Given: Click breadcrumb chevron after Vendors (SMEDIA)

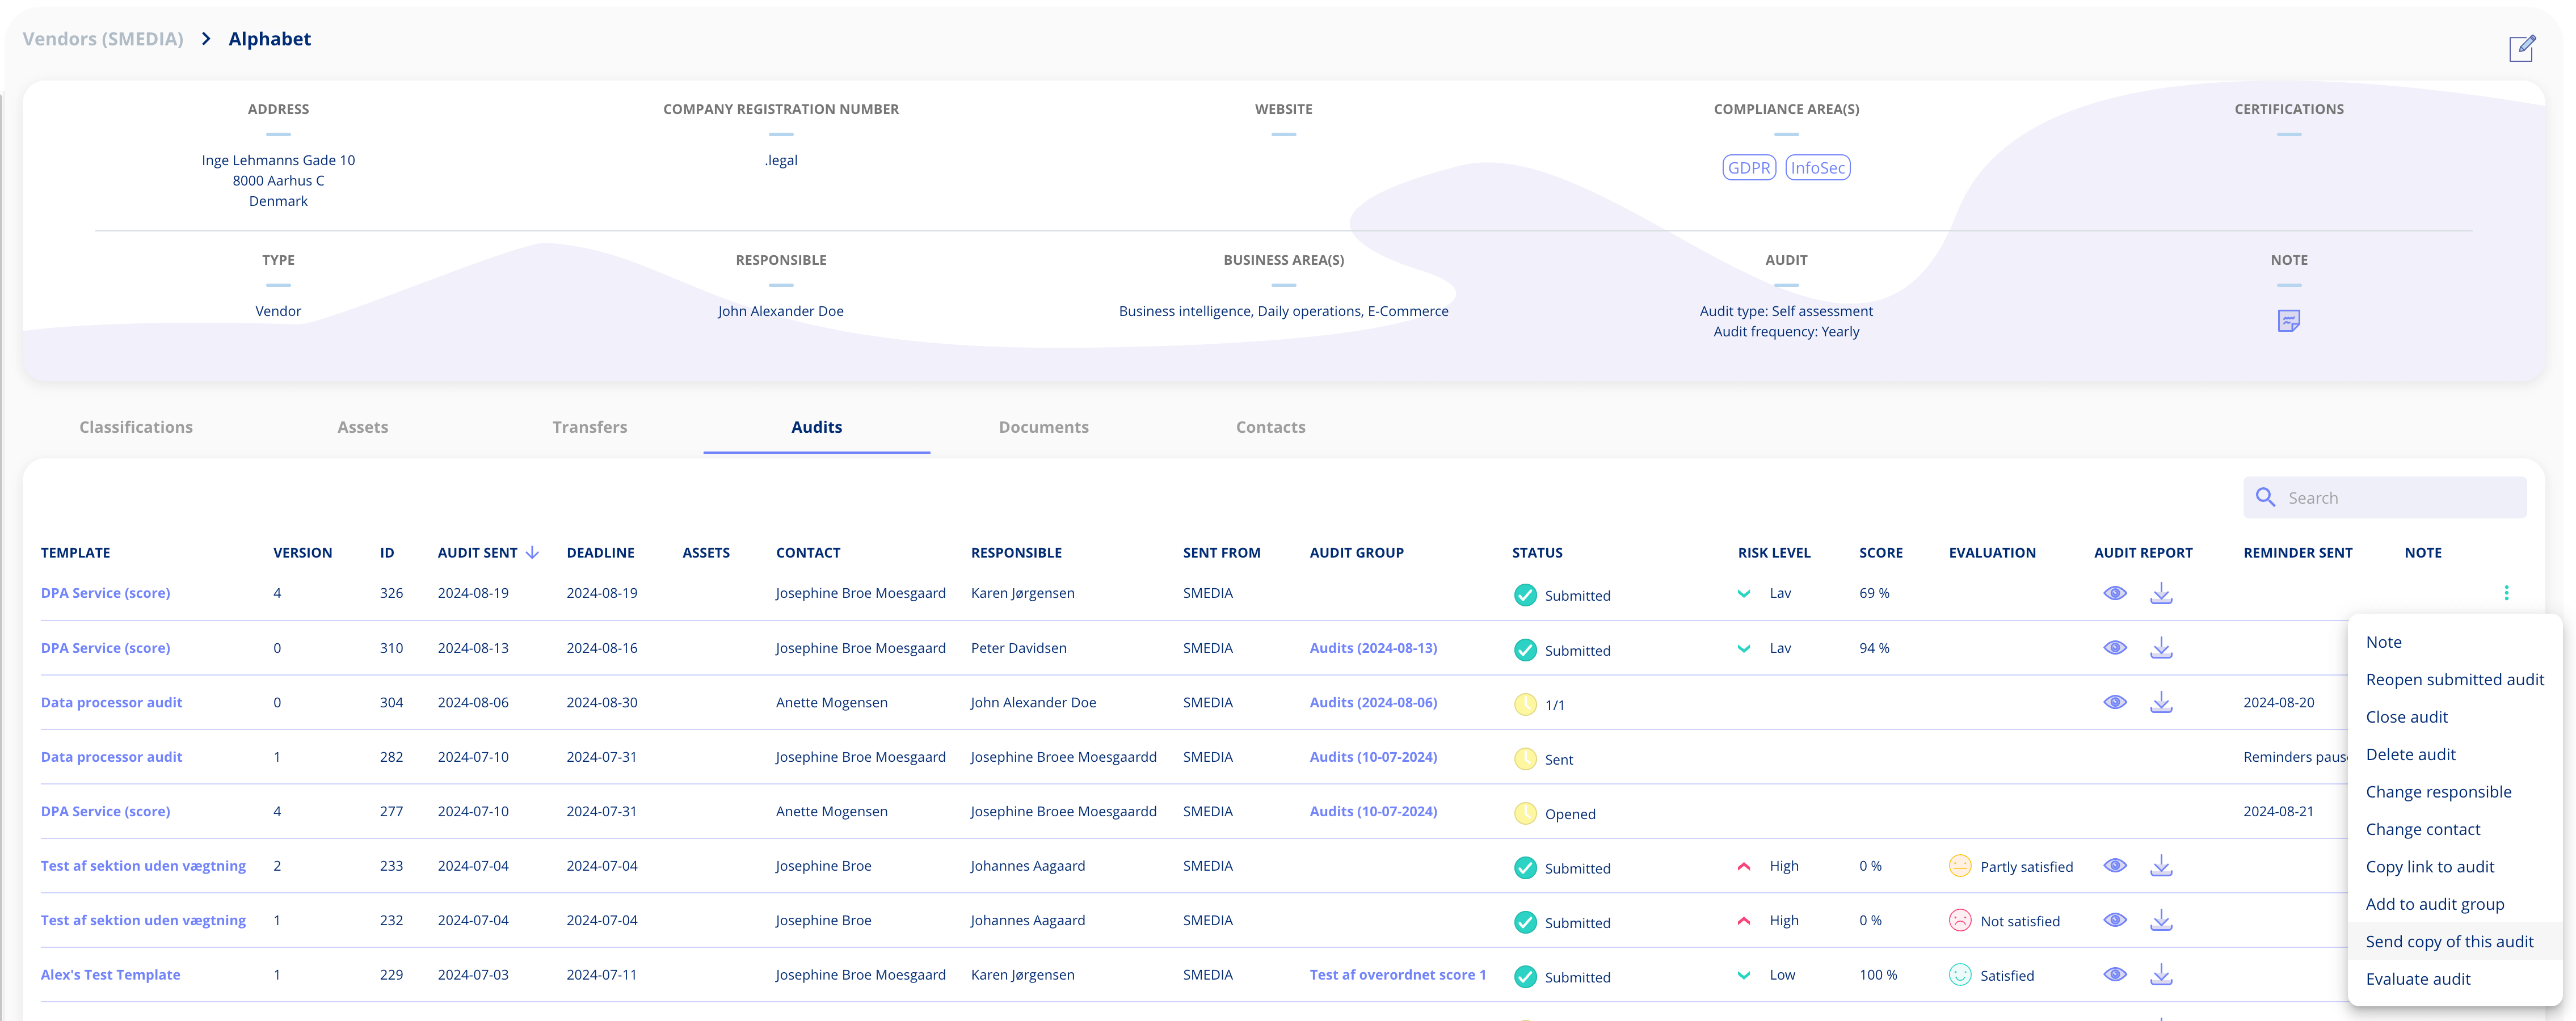Looking at the screenshot, I should [x=206, y=39].
